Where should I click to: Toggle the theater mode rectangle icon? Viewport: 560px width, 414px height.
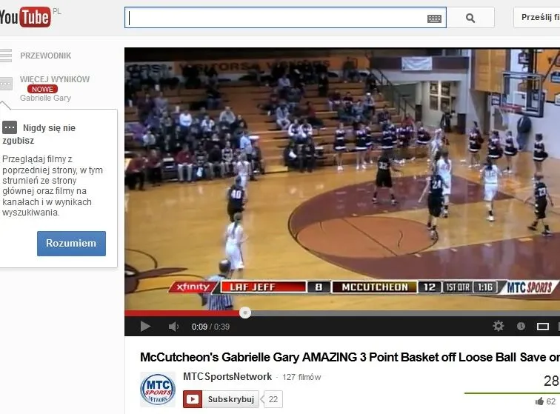pos(542,327)
